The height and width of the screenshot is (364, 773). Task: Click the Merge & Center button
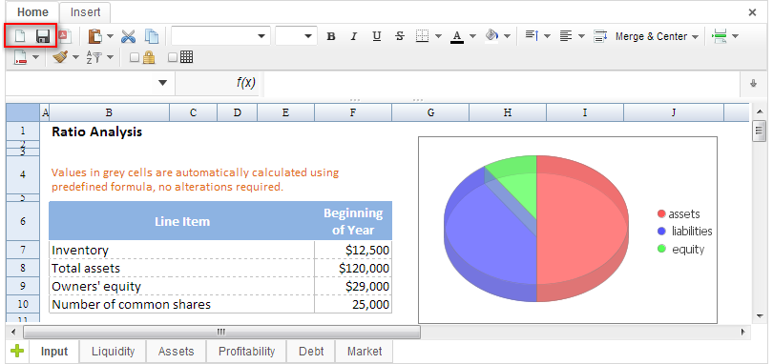pos(651,36)
